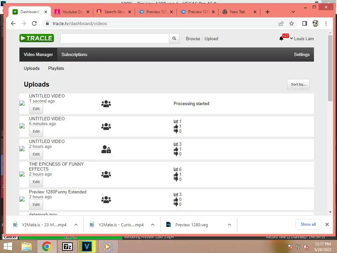Open the Windows Start button
The height and width of the screenshot is (253, 337).
(x=8, y=246)
